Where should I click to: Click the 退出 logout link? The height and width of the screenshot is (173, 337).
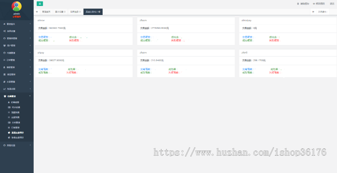click(x=332, y=4)
